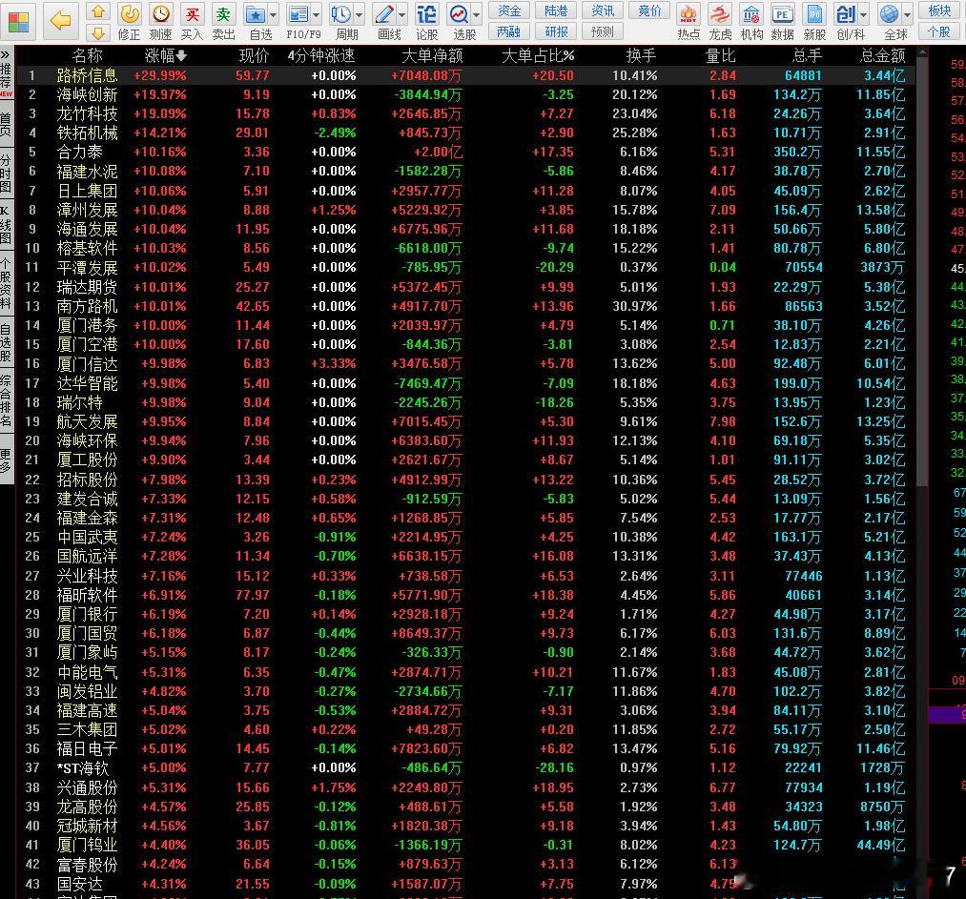Switch to the 综合排名 side tab

tap(6, 400)
